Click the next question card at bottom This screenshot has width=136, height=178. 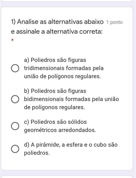(67, 177)
